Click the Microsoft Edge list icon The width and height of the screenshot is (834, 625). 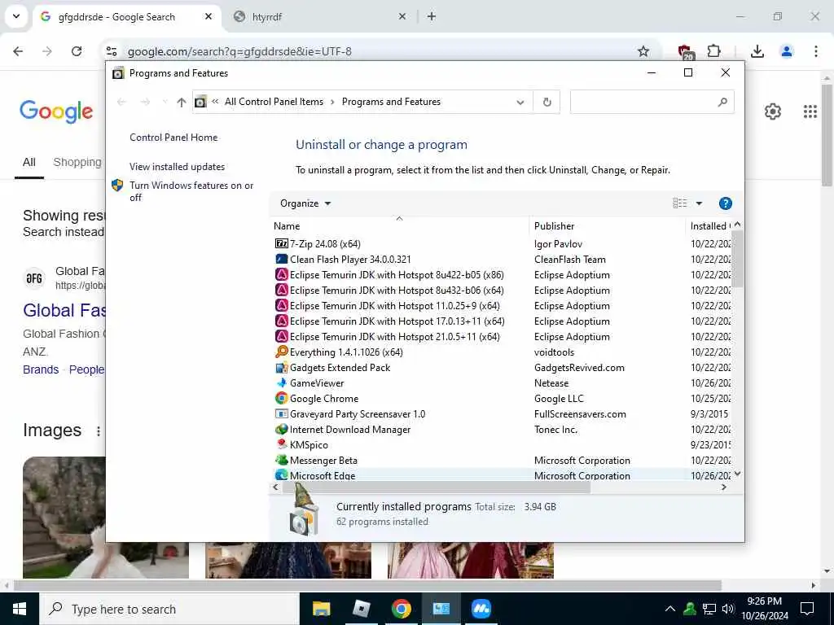(x=281, y=474)
